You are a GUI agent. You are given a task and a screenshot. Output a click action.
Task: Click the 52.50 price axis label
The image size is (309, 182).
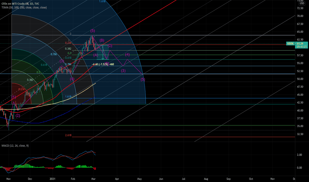[x=300, y=71]
